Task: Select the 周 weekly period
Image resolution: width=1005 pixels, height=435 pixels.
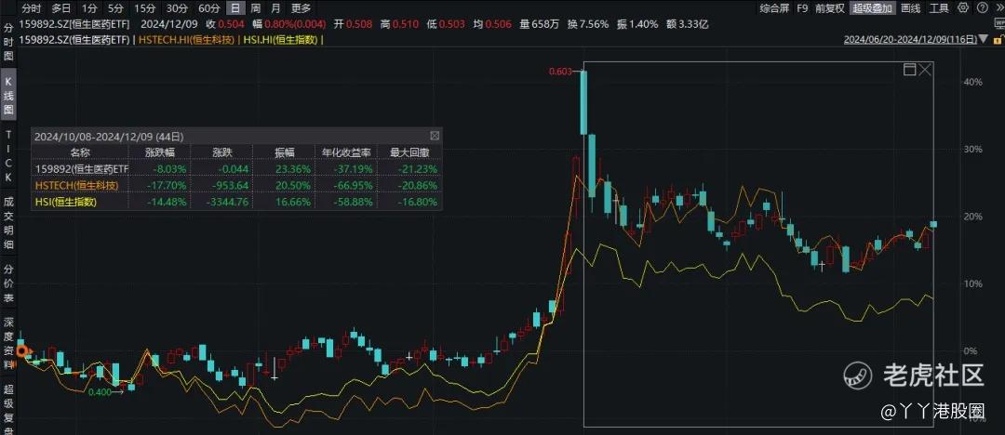Action: 256,8
